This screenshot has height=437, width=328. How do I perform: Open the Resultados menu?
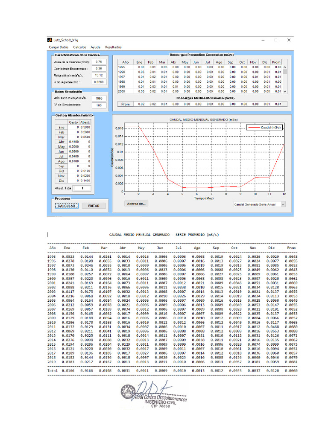[x=113, y=47]
